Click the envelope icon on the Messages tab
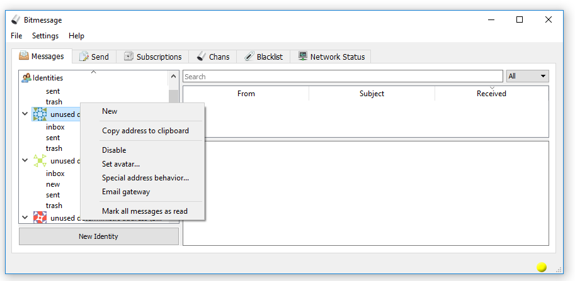The image size is (575, 281). pyautogui.click(x=24, y=56)
